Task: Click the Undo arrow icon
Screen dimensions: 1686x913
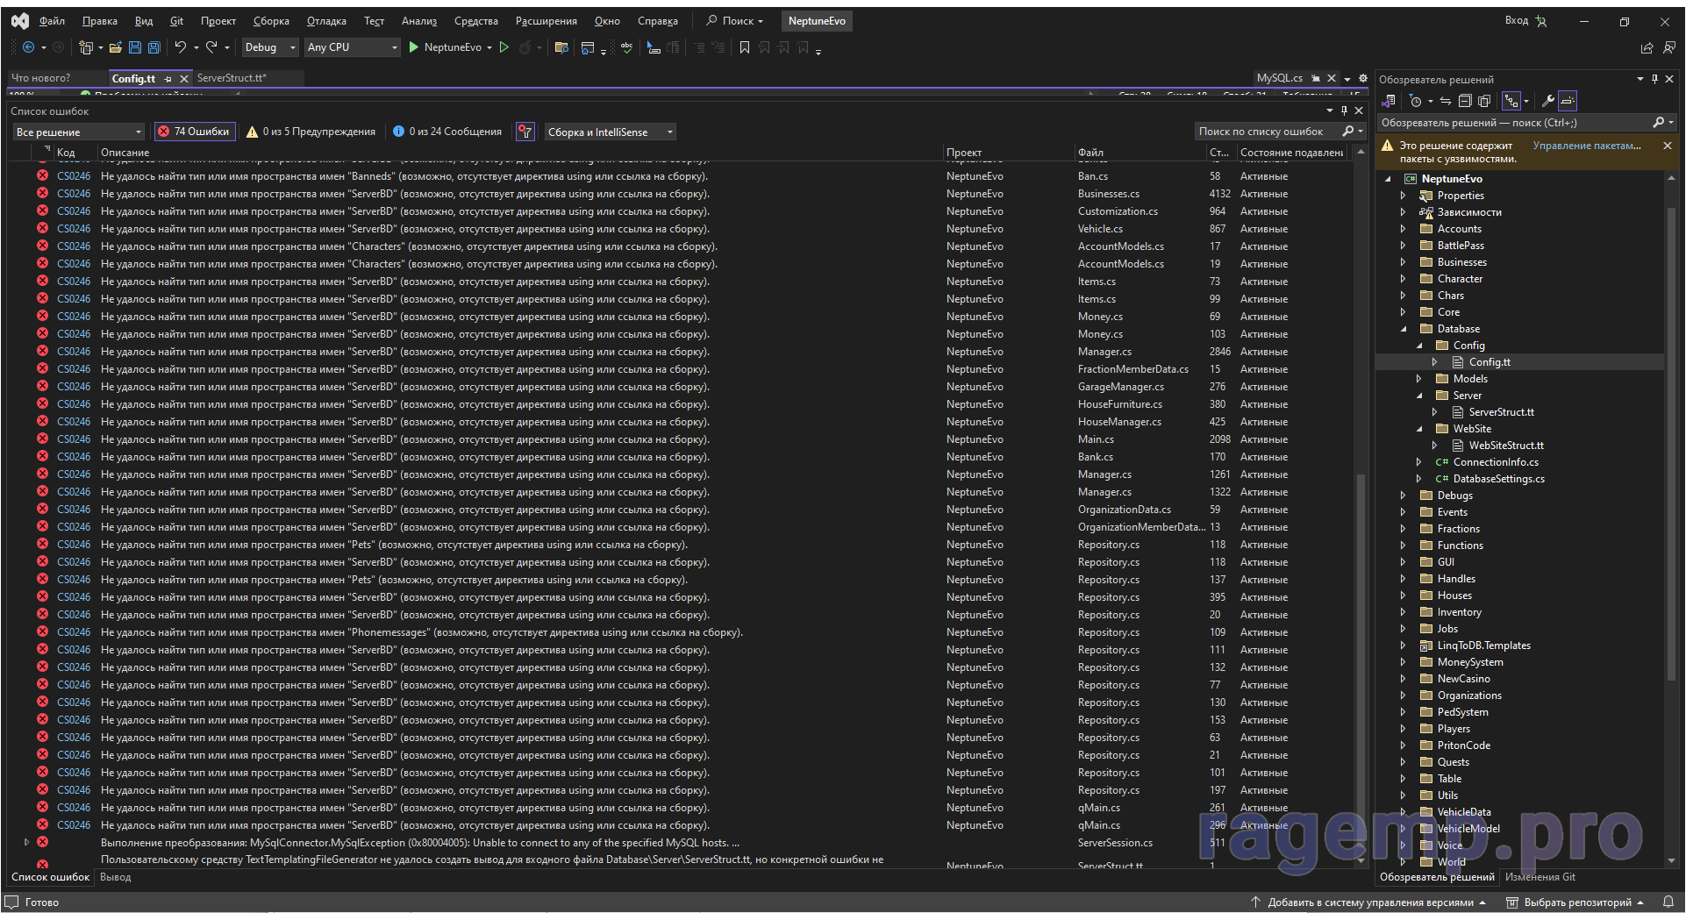Action: [180, 47]
